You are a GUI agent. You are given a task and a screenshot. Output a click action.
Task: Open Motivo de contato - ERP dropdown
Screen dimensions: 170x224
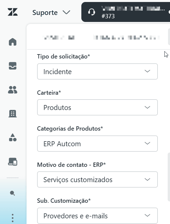(x=97, y=179)
